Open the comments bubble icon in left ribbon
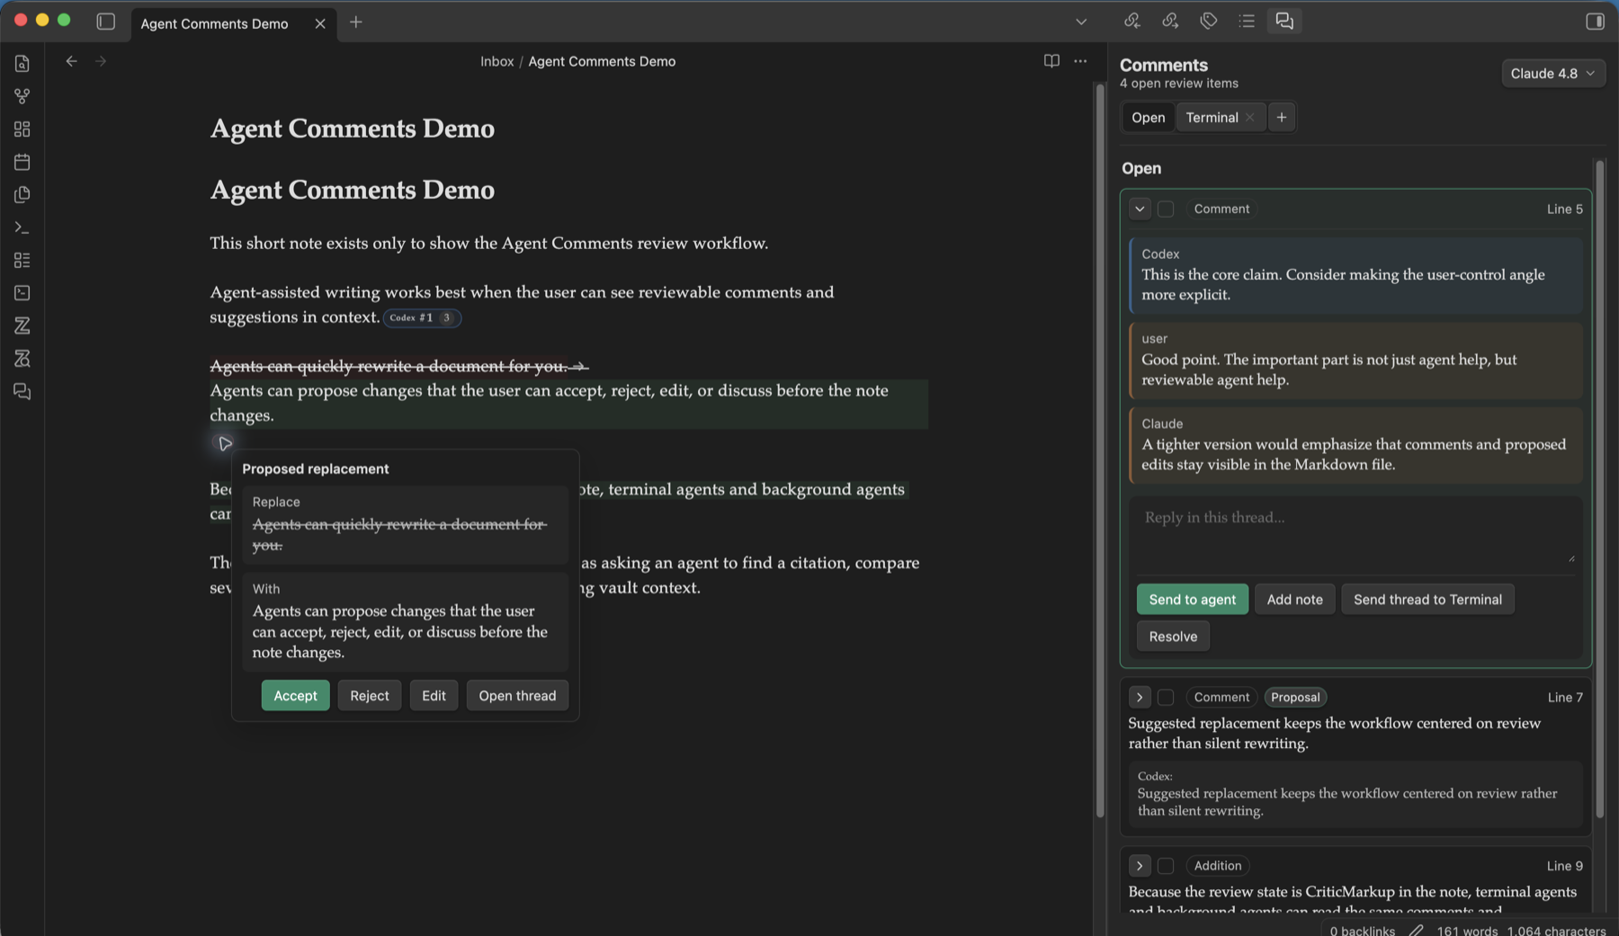 [x=22, y=391]
